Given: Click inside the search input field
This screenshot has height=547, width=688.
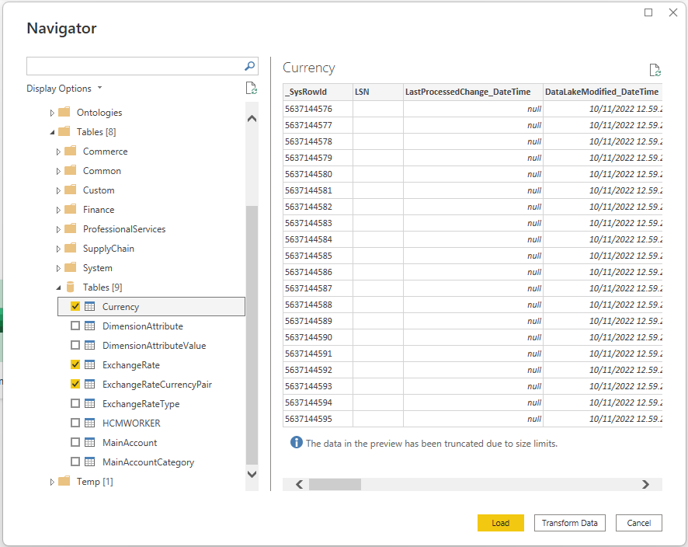Looking at the screenshot, I should (132, 65).
